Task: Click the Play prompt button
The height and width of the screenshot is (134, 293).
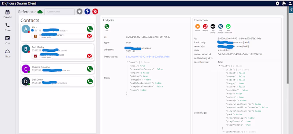Action: (x=213, y=29)
